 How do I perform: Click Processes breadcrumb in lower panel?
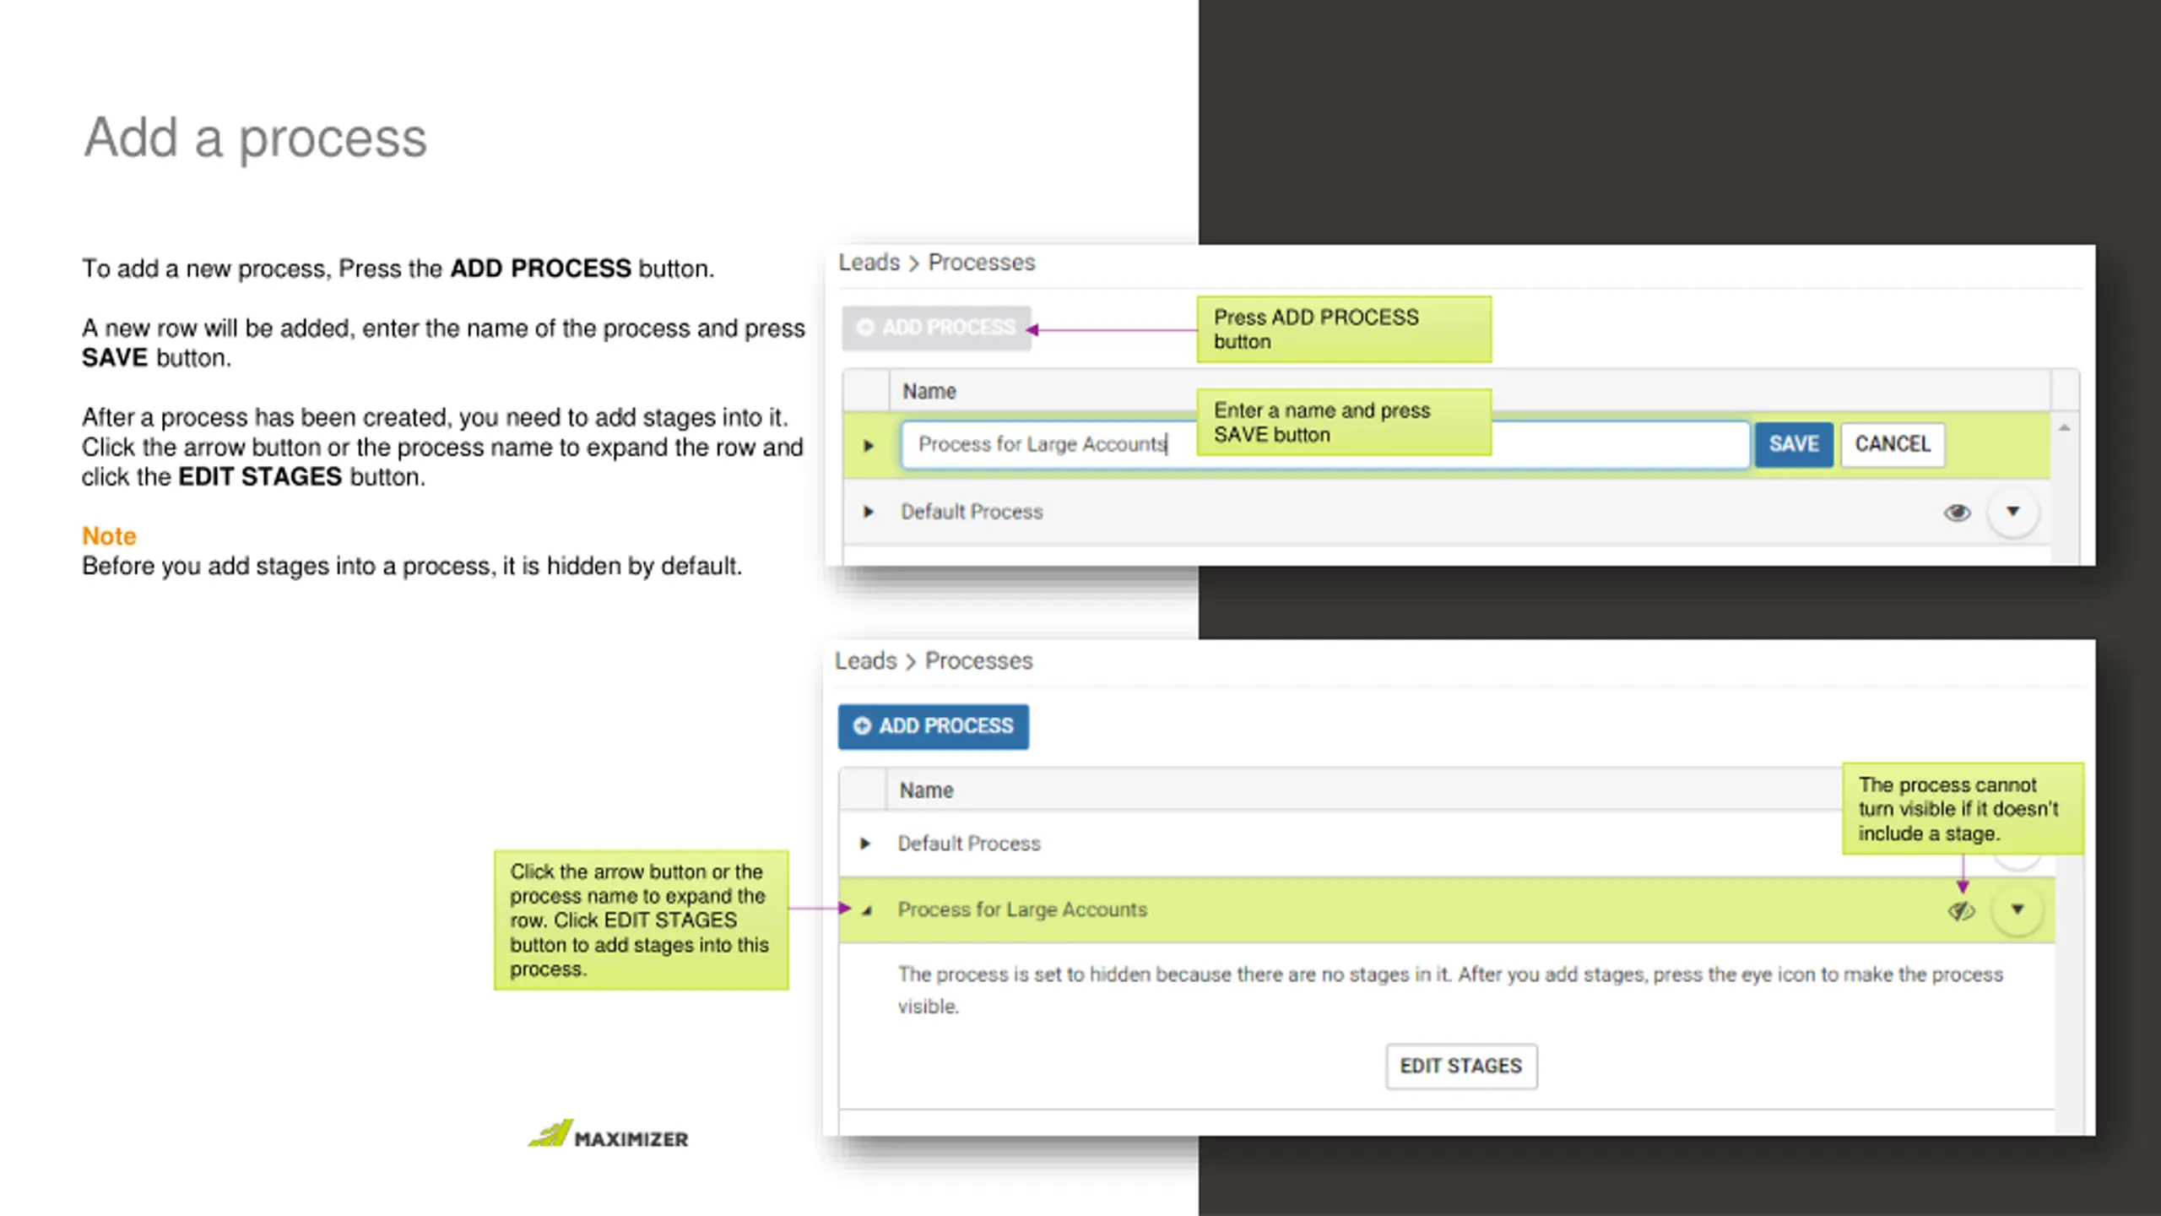pyautogui.click(x=979, y=660)
